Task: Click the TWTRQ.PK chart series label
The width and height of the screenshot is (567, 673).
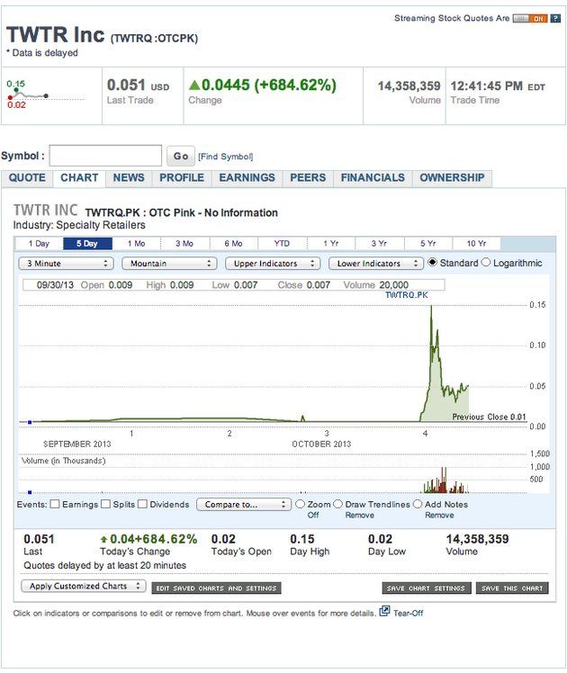Action: pyautogui.click(x=406, y=295)
